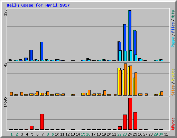This screenshot has height=138, width=177.
Task: Click the chart title 'Daily usage for April 2017'
Action: click(38, 5)
